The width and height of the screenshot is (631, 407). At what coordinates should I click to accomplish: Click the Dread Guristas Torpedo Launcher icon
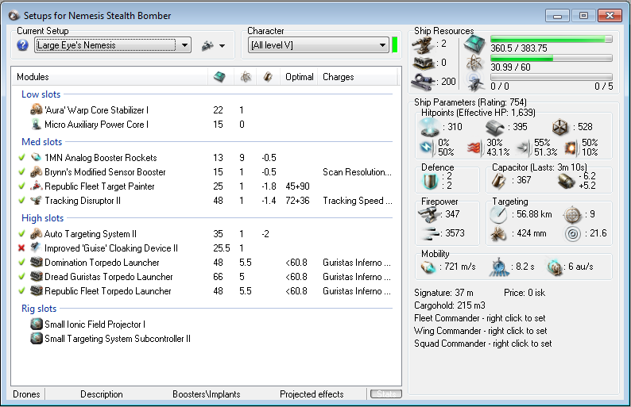[37, 276]
